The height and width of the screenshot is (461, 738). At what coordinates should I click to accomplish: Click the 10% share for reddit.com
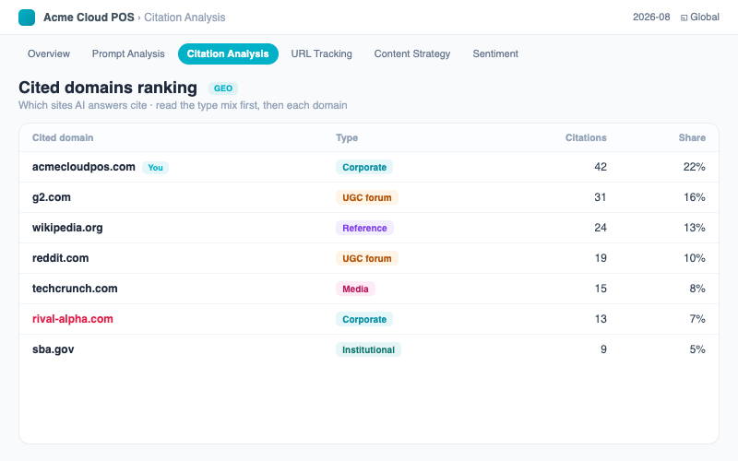695,258
